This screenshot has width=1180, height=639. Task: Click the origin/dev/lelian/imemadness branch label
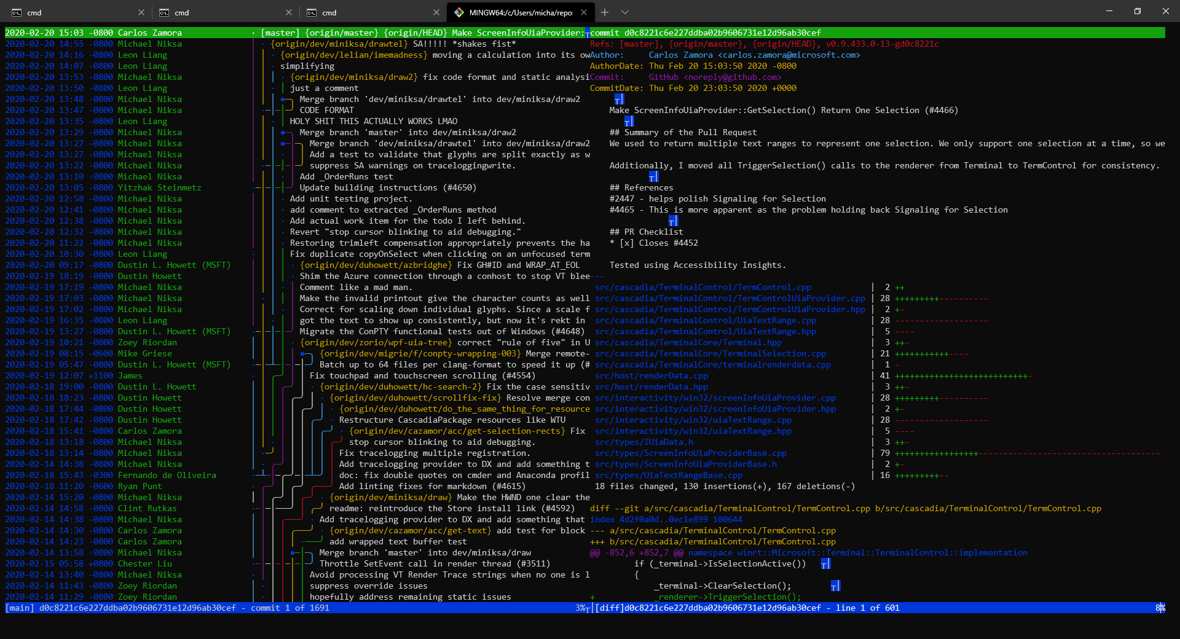[354, 55]
